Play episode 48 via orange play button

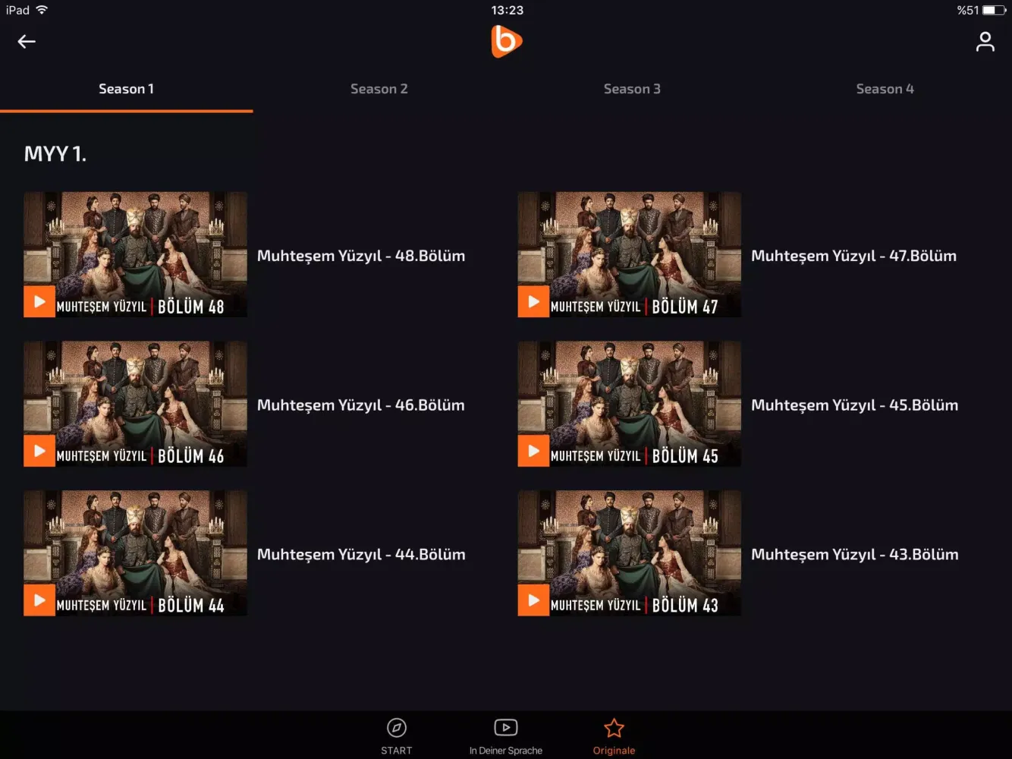(39, 301)
